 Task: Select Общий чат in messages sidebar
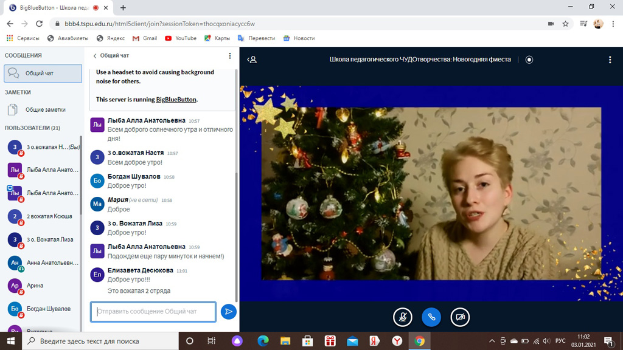[43, 74]
